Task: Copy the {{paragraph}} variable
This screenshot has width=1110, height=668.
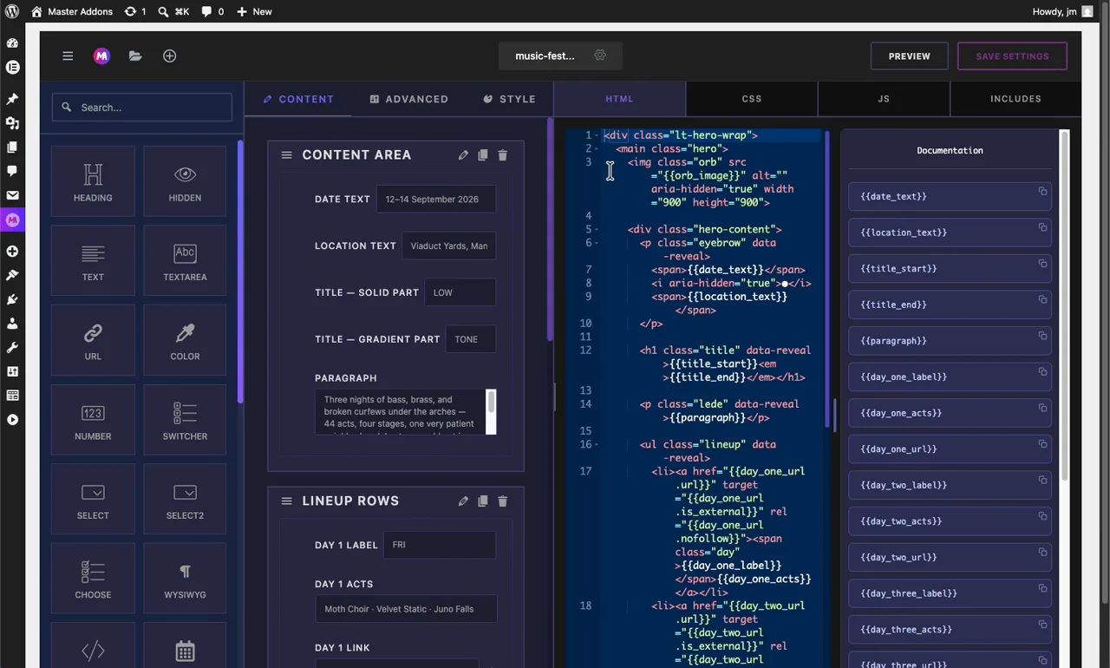Action: [x=1042, y=336]
